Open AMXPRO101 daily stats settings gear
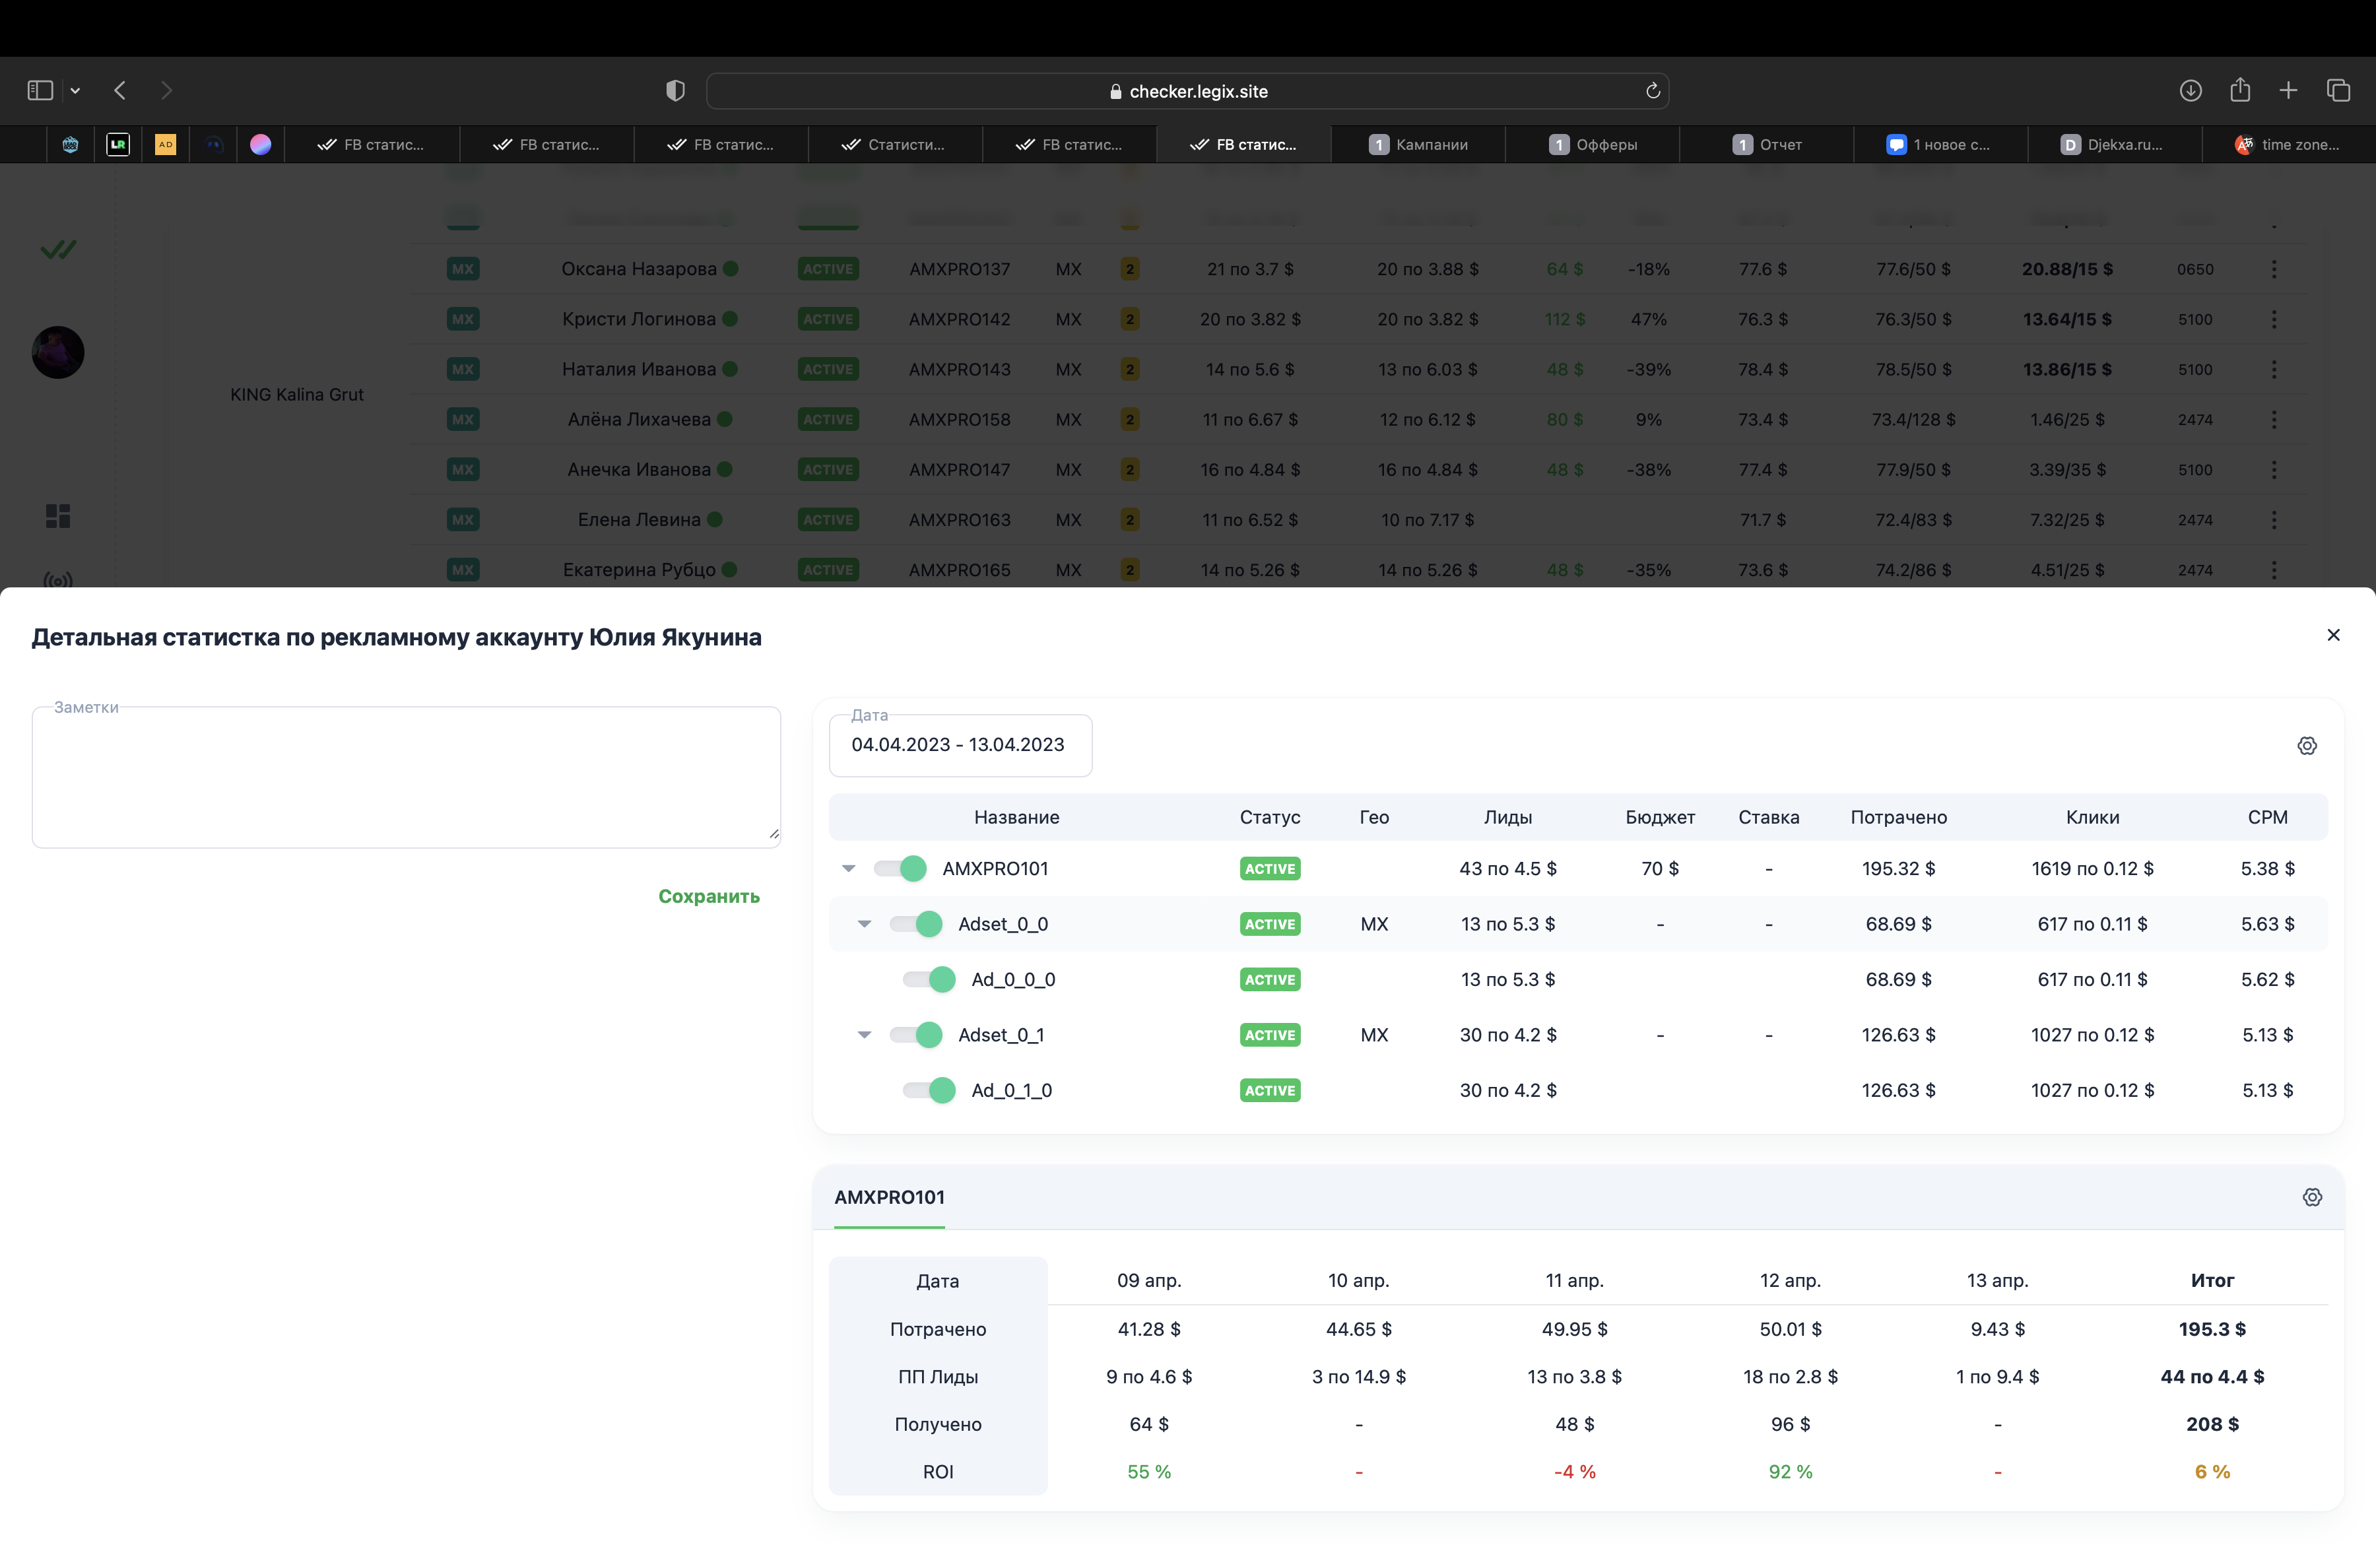Screen dimensions: 2376x1543 2312,1197
